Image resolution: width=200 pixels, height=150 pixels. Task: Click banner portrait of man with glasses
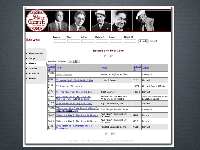click(x=80, y=21)
